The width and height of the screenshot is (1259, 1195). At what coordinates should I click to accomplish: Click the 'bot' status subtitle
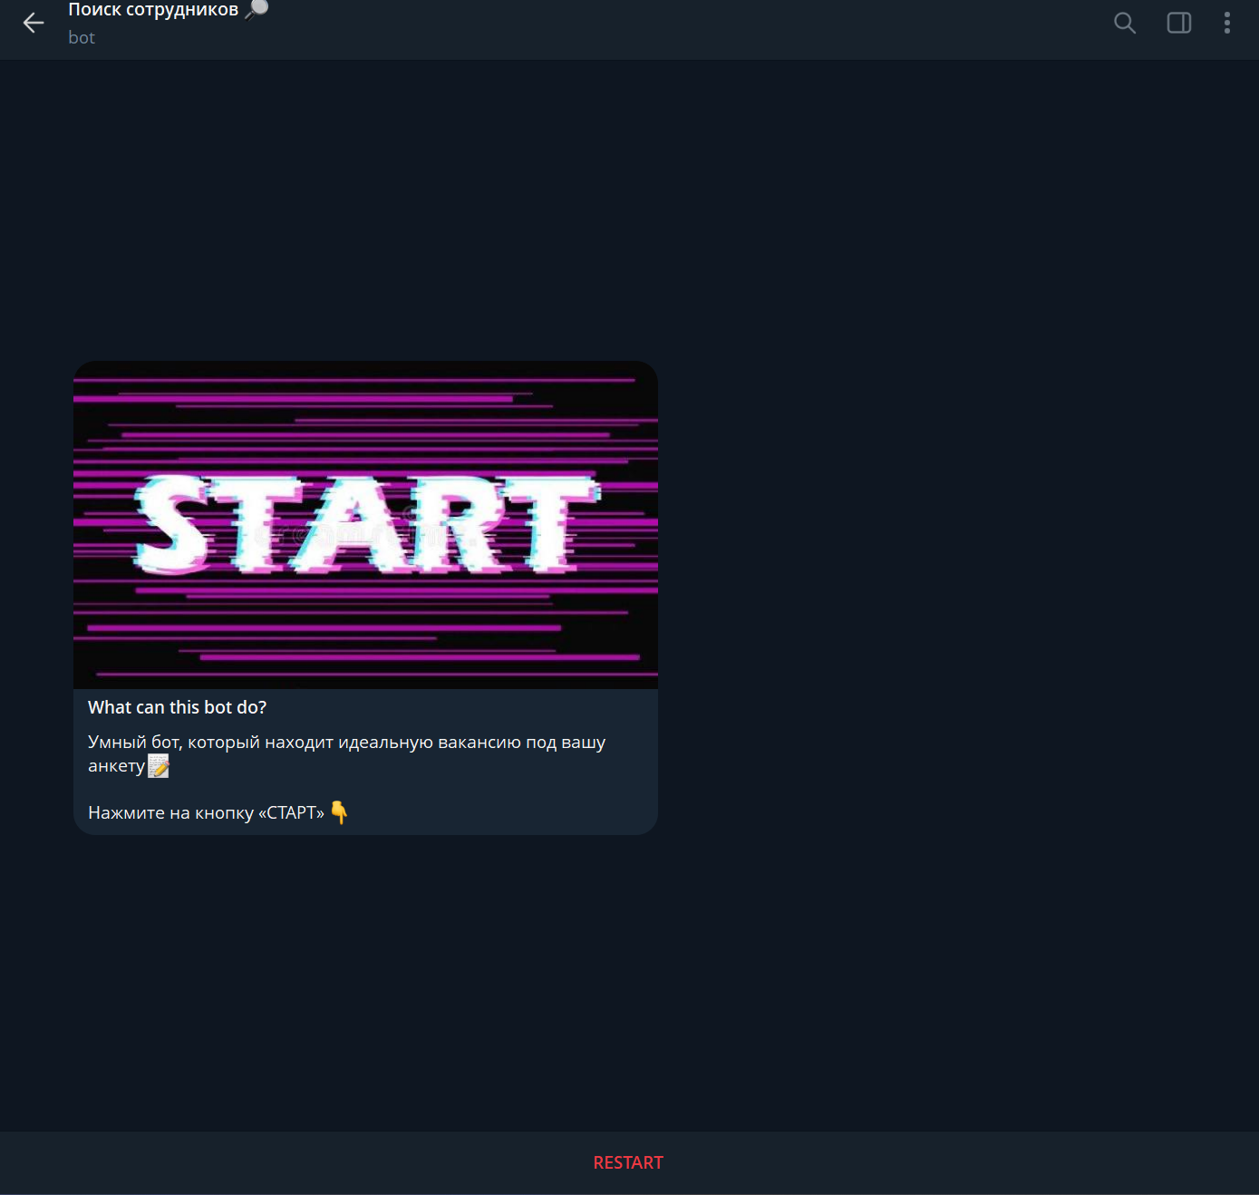pyautogui.click(x=82, y=38)
